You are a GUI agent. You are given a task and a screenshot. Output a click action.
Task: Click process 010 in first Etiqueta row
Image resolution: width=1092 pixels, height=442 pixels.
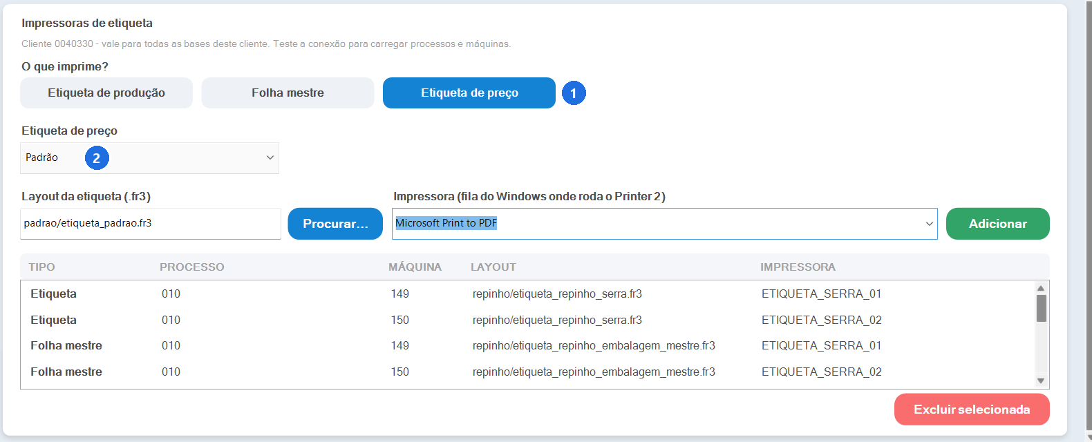tap(171, 294)
